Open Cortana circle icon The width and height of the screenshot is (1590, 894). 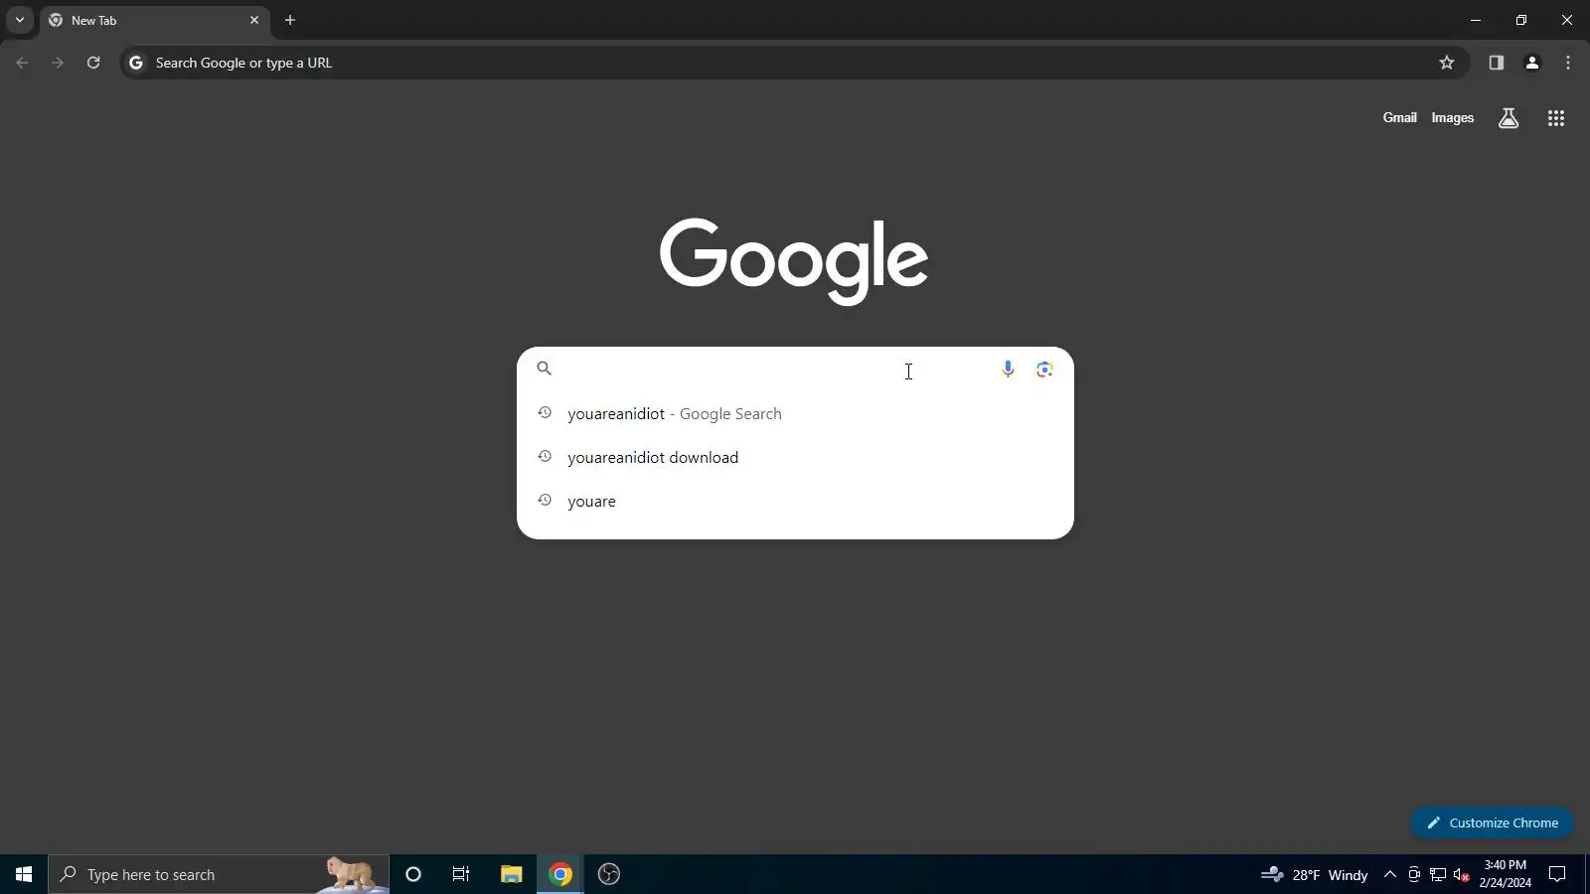coord(413,874)
